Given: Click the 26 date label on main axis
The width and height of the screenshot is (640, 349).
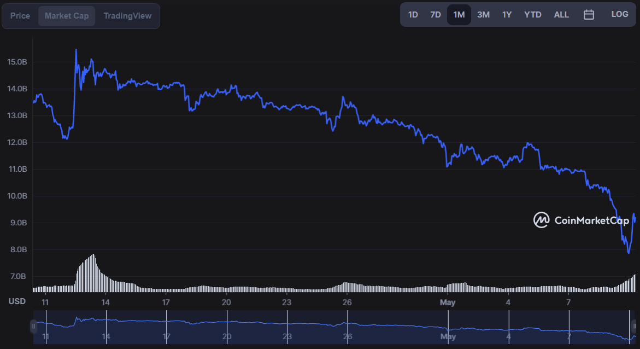Looking at the screenshot, I should coord(347,303).
